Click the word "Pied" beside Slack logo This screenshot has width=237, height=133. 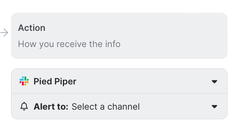pyautogui.click(x=40, y=82)
